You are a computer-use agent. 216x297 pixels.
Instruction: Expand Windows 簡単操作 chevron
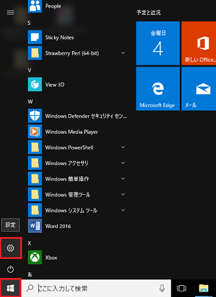[123, 179]
